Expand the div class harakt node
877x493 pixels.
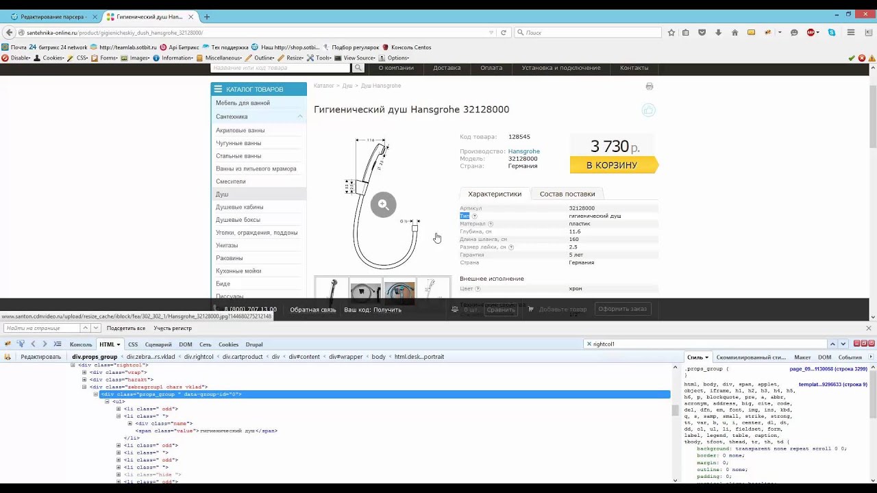tap(85, 379)
